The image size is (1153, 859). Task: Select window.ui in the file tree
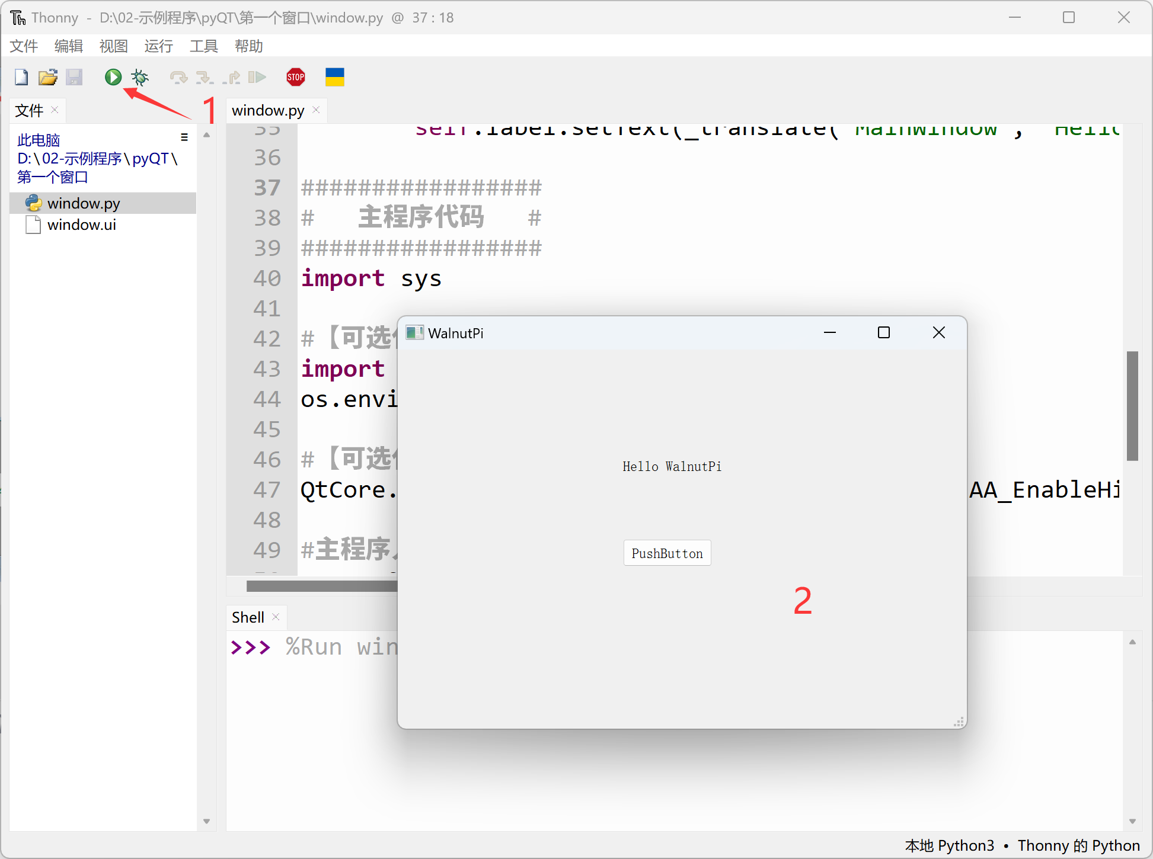coord(81,225)
